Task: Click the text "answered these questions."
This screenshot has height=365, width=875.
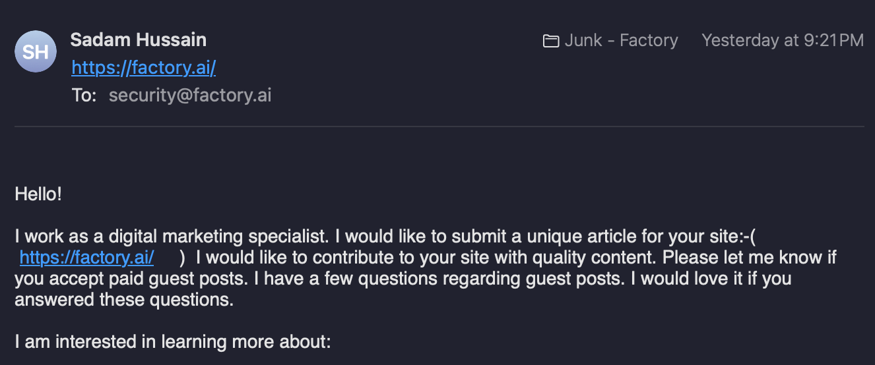Action: pos(124,300)
